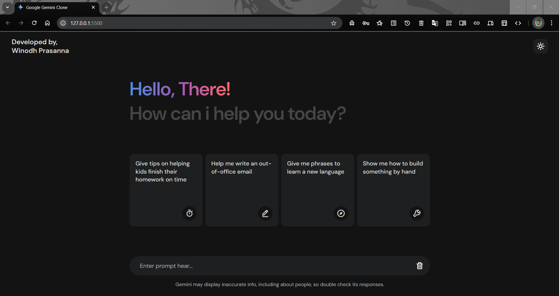
Task: Open the Chrome three-dot menu
Action: click(x=551, y=23)
